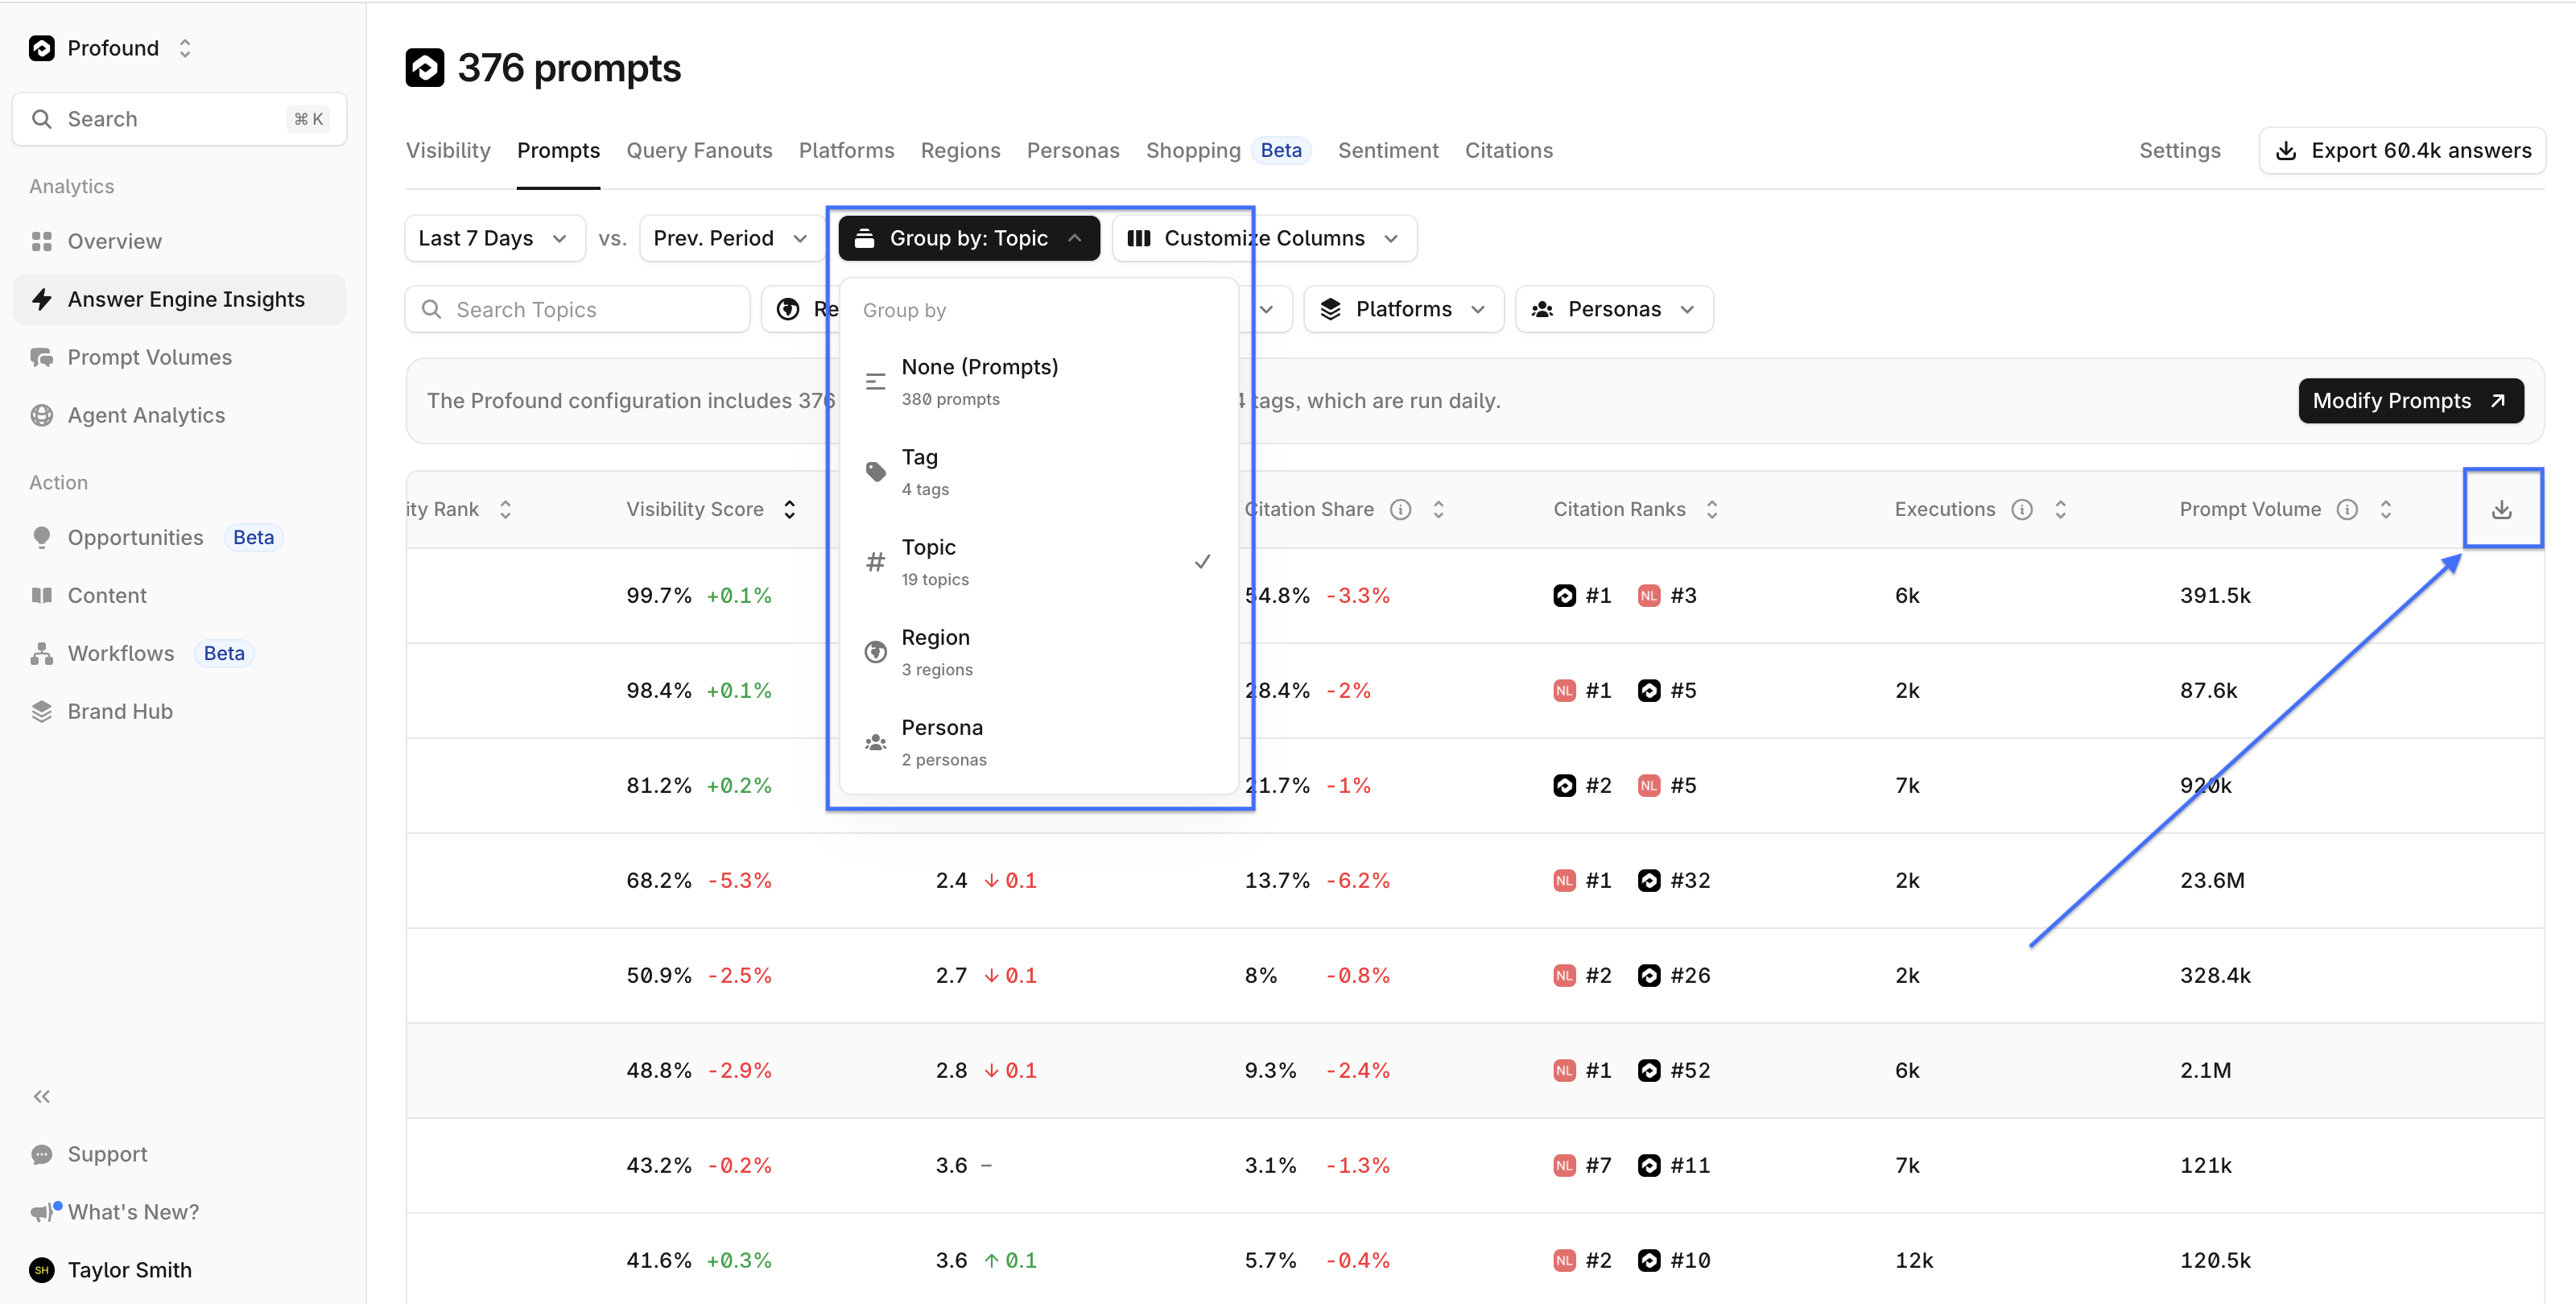Click the Executions info icon
The height and width of the screenshot is (1304, 2576).
[x=2022, y=509]
